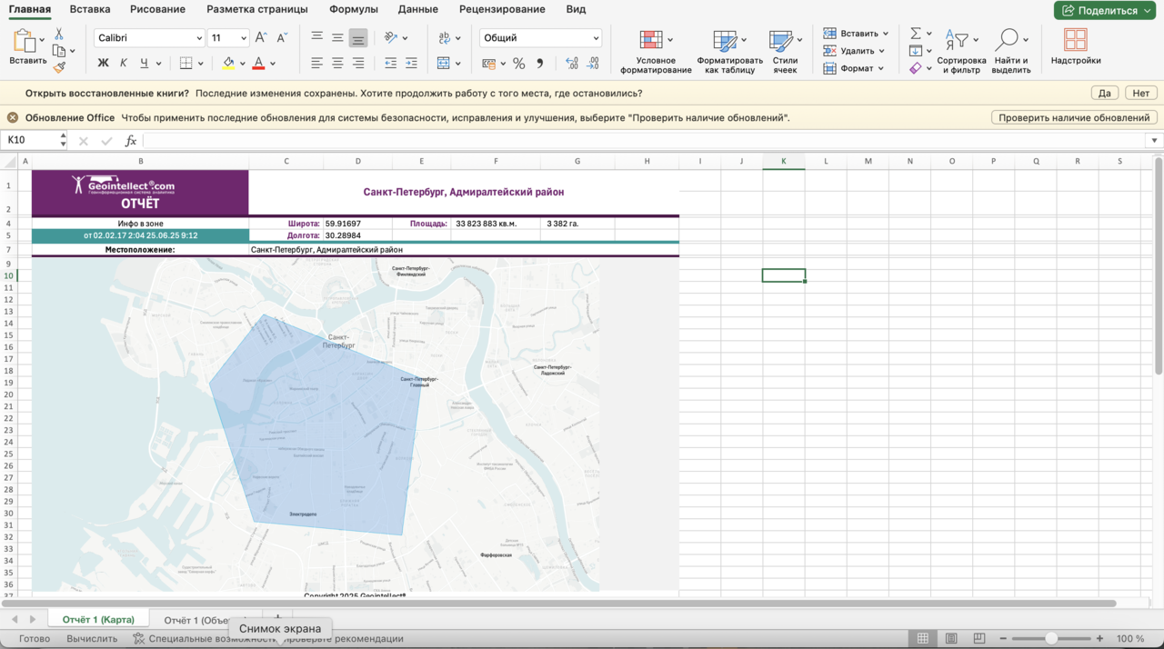Click the Format Painter brush icon

[59, 67]
